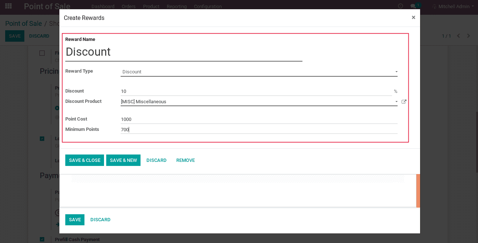Toggle Prefill Cash Payment checkbox

(x=42, y=239)
